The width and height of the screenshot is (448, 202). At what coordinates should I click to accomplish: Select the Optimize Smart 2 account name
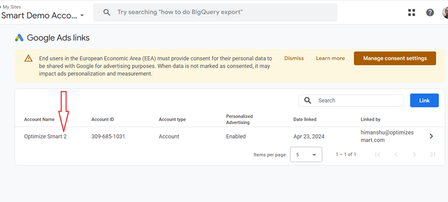point(45,137)
